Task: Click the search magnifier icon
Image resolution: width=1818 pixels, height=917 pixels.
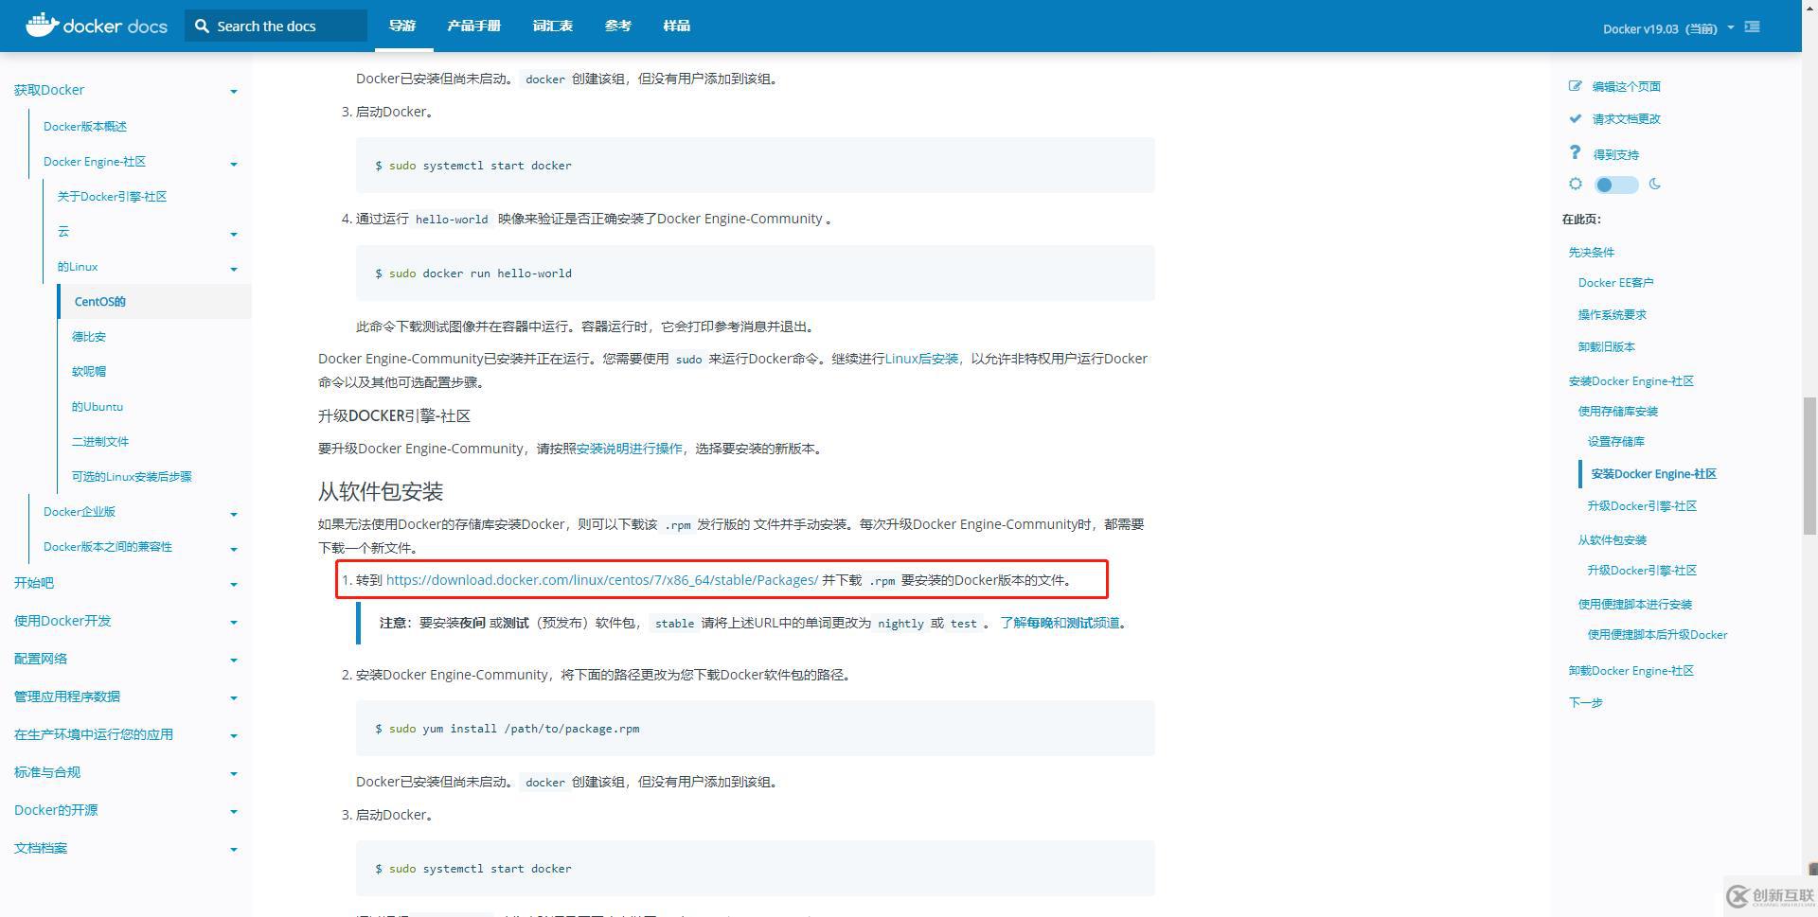Action: pos(202,26)
